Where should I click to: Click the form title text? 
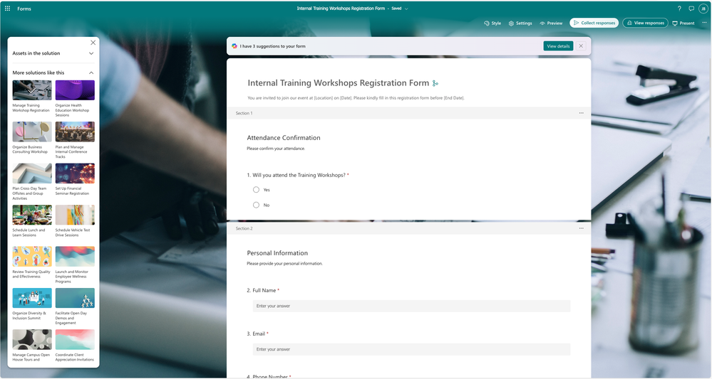point(339,83)
